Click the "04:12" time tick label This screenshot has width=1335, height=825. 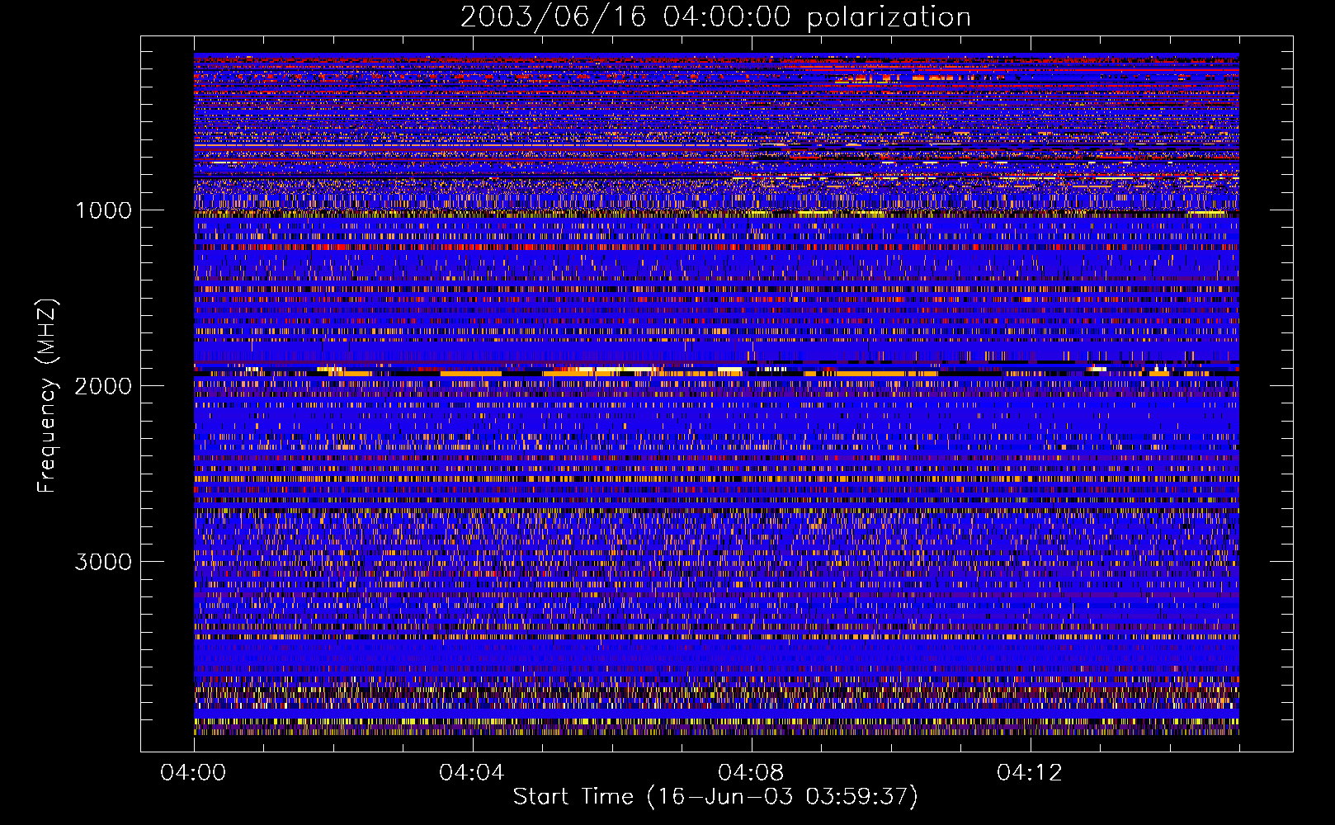(x=1030, y=773)
